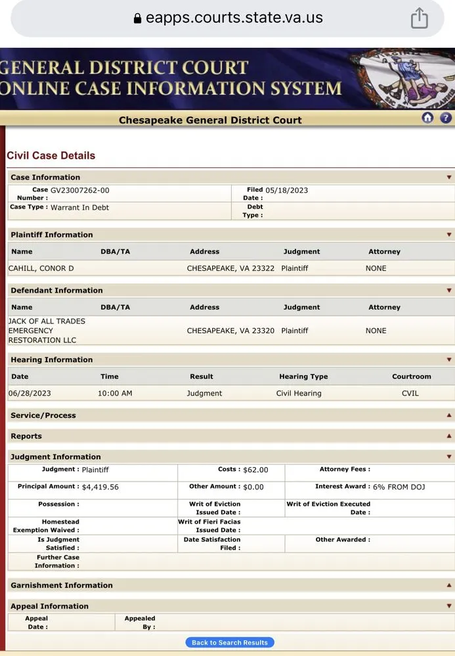Collapse the Case Information section arrow
Screen dimensions: 455x656
point(449,177)
